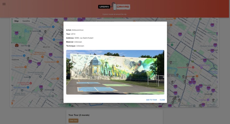This screenshot has height=124, width=230.
Task: Click the Damas restaurant pin
Action: [x=58, y=79]
